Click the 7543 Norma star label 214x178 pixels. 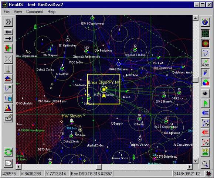(164, 102)
